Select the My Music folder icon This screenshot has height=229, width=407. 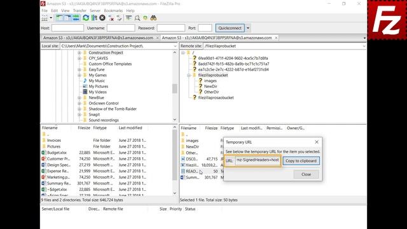pyautogui.click(x=85, y=81)
